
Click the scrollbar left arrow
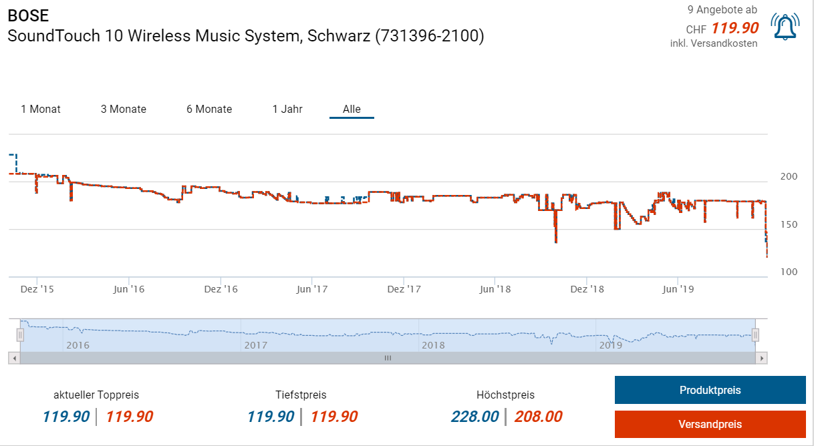(14, 358)
